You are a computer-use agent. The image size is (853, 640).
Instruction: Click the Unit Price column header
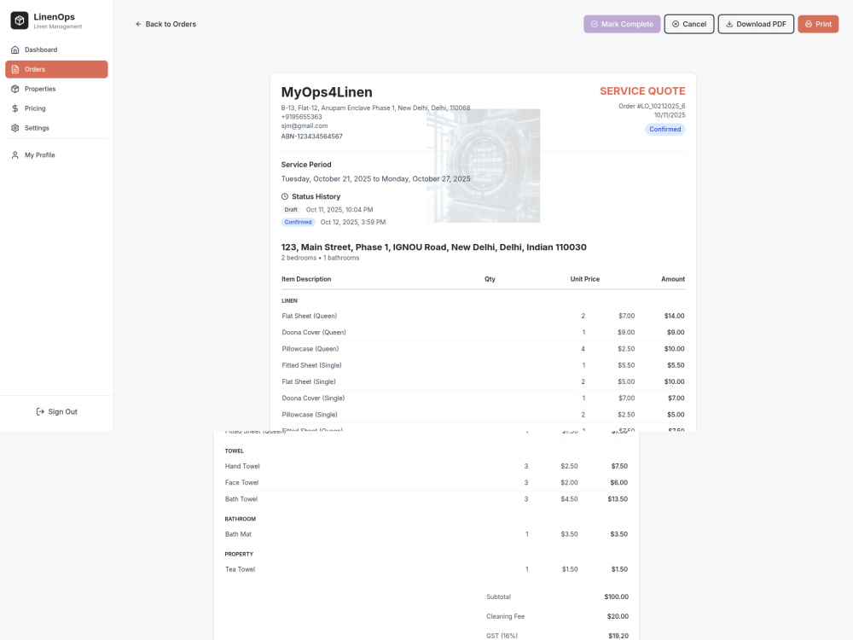[x=585, y=279]
